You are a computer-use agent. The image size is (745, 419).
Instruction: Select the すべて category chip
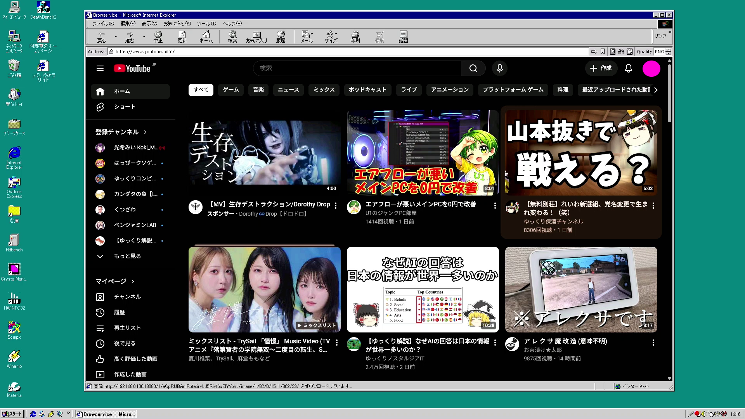tap(201, 90)
